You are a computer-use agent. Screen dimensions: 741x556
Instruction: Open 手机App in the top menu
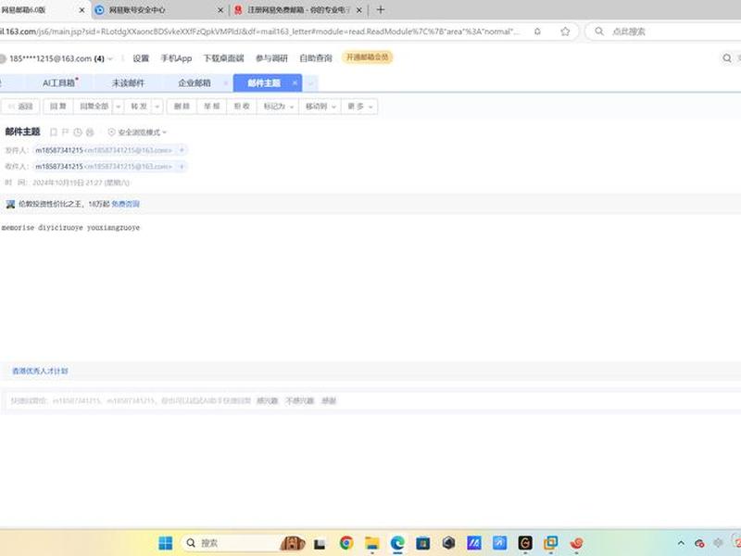coord(176,58)
